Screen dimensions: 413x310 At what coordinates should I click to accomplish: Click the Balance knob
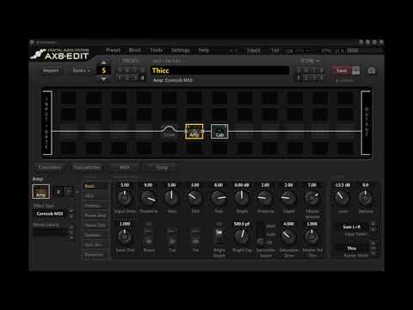[x=366, y=197]
